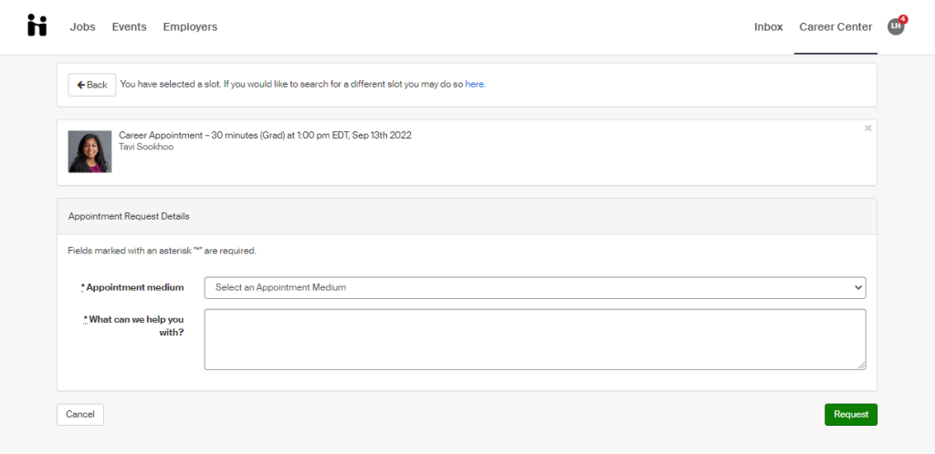Go to the Events page
Viewport: 935px width, 454px height.
click(130, 26)
